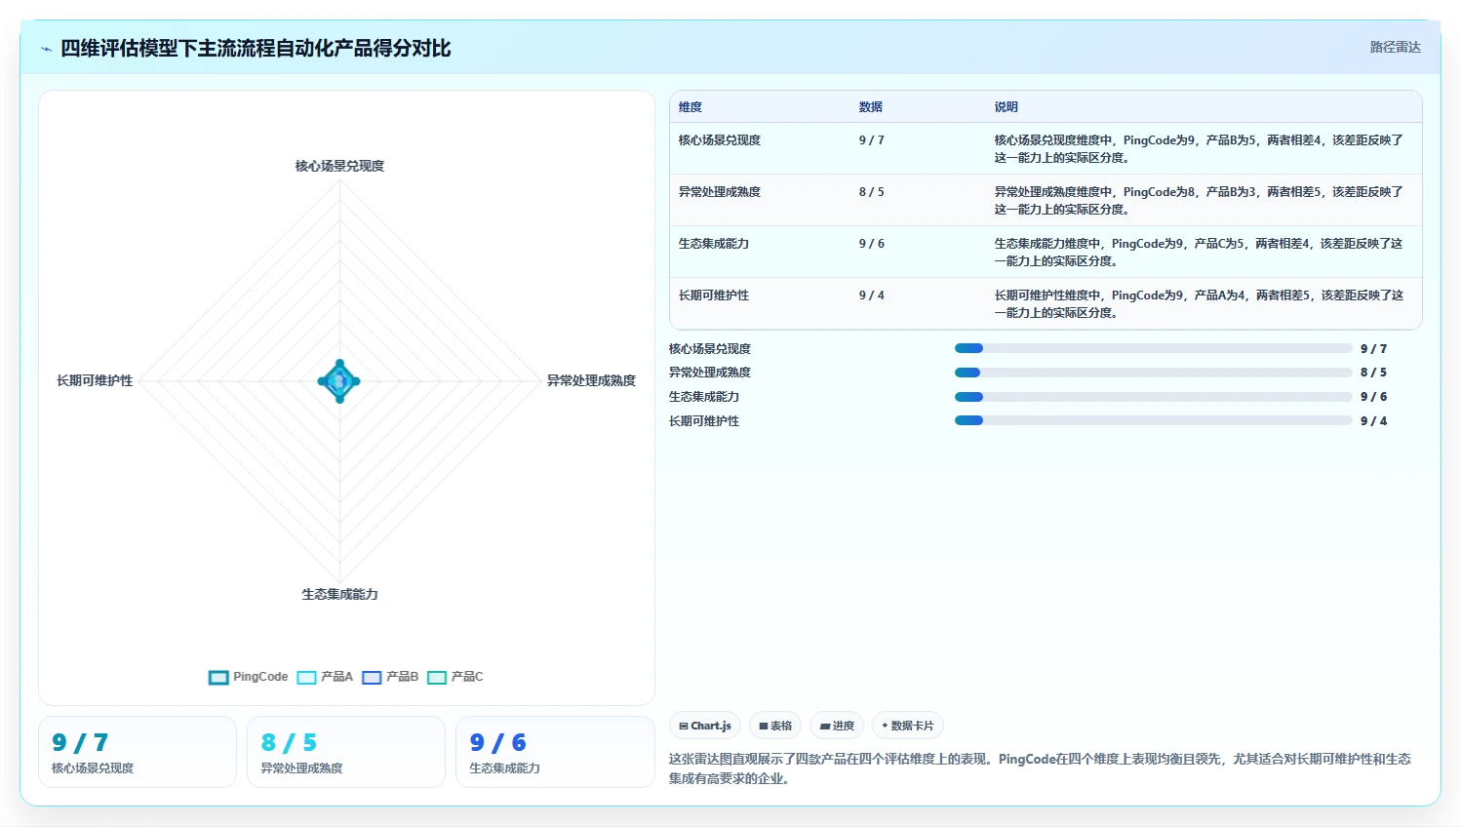Image resolution: width=1461 pixels, height=827 pixels.
Task: Select the 维度 table column header
Action: [x=691, y=107]
